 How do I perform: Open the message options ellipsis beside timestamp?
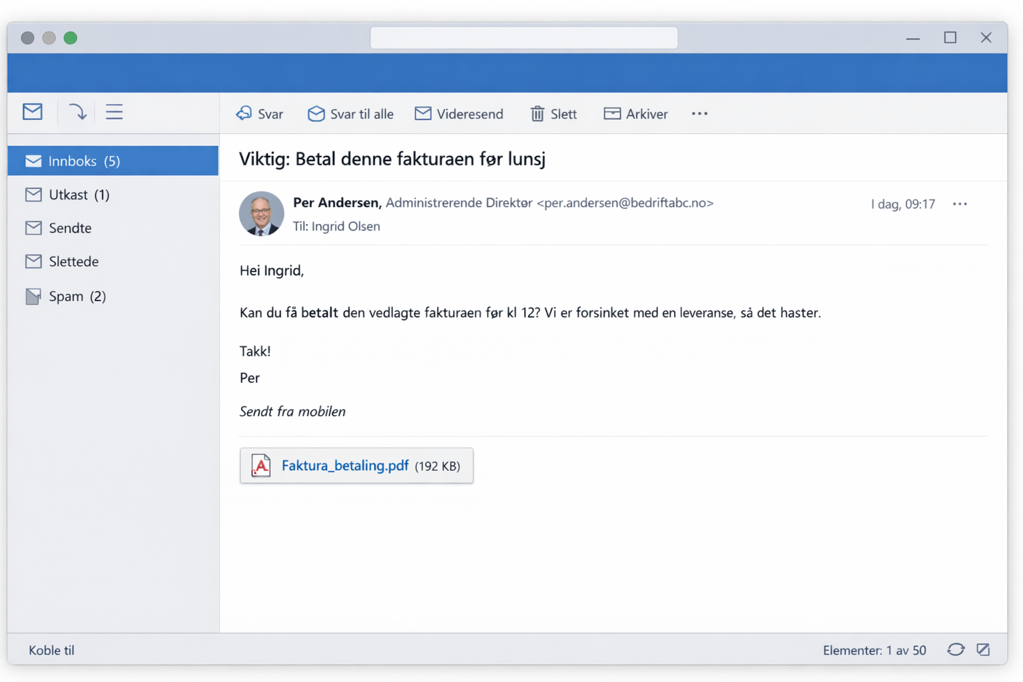960,204
